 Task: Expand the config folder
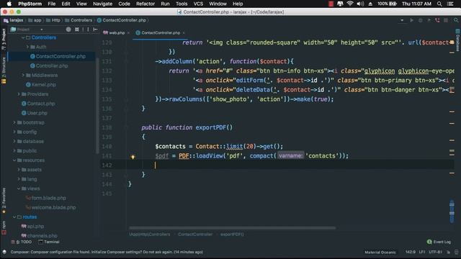(x=14, y=132)
